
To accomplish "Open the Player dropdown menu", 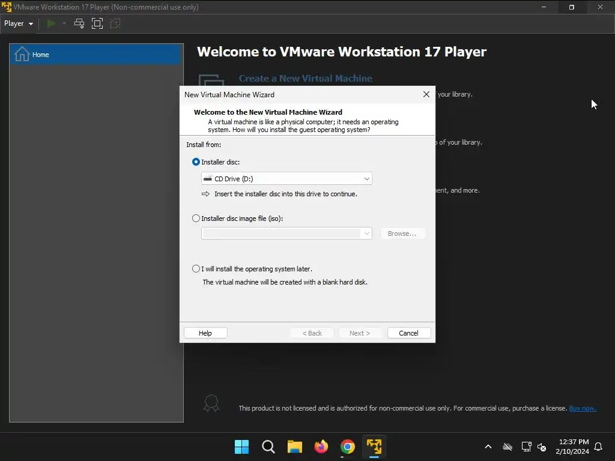I will tap(19, 23).
